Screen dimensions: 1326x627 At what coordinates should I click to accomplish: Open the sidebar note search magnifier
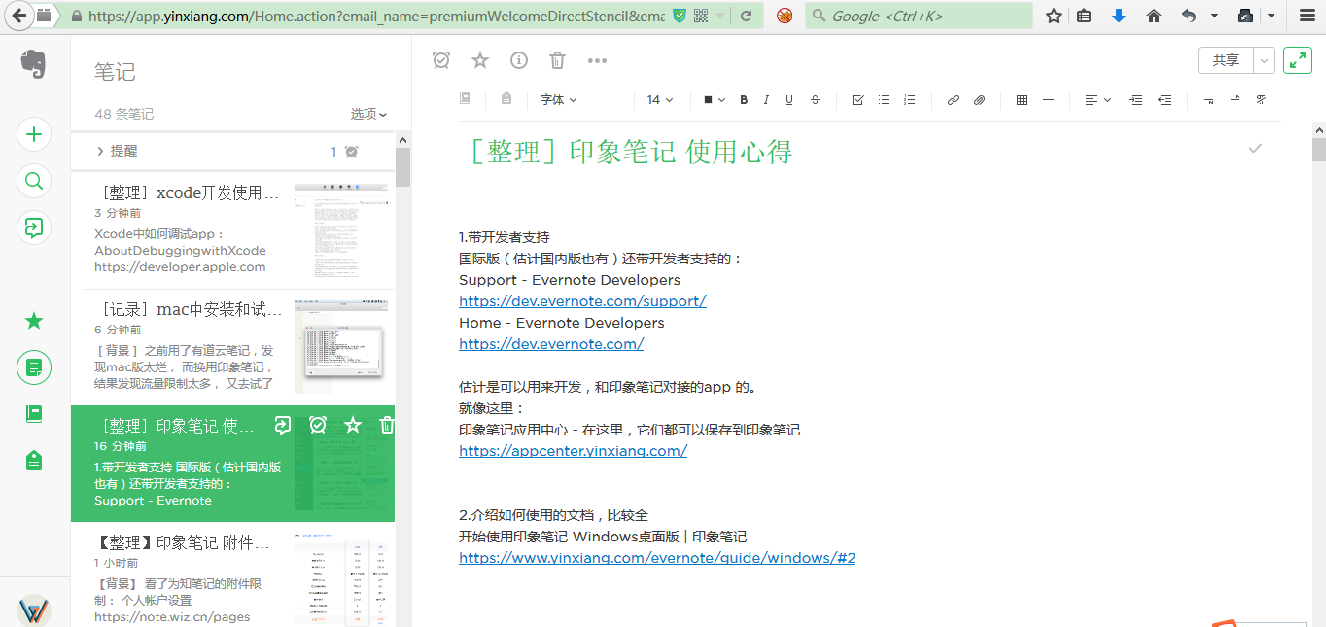tap(34, 181)
